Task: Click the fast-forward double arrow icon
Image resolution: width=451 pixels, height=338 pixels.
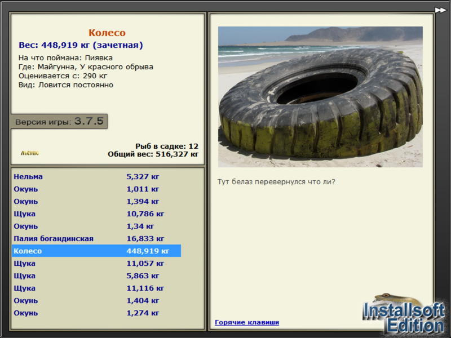Action: (x=440, y=10)
